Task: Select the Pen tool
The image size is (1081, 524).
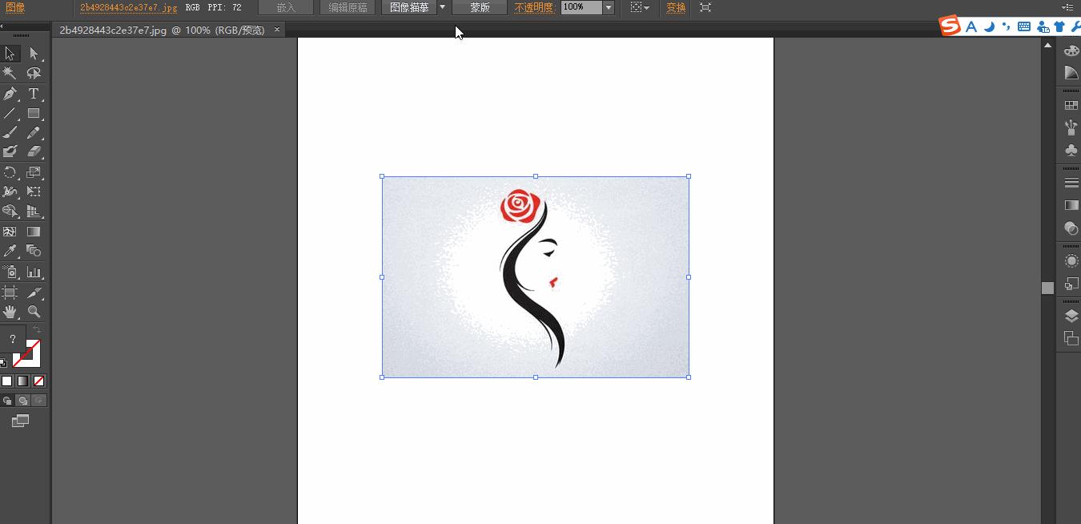Action: 10,93
